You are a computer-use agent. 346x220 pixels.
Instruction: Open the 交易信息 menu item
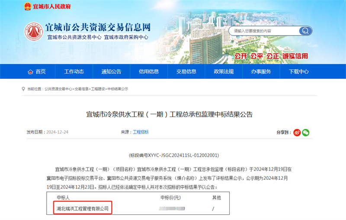click(x=186, y=71)
